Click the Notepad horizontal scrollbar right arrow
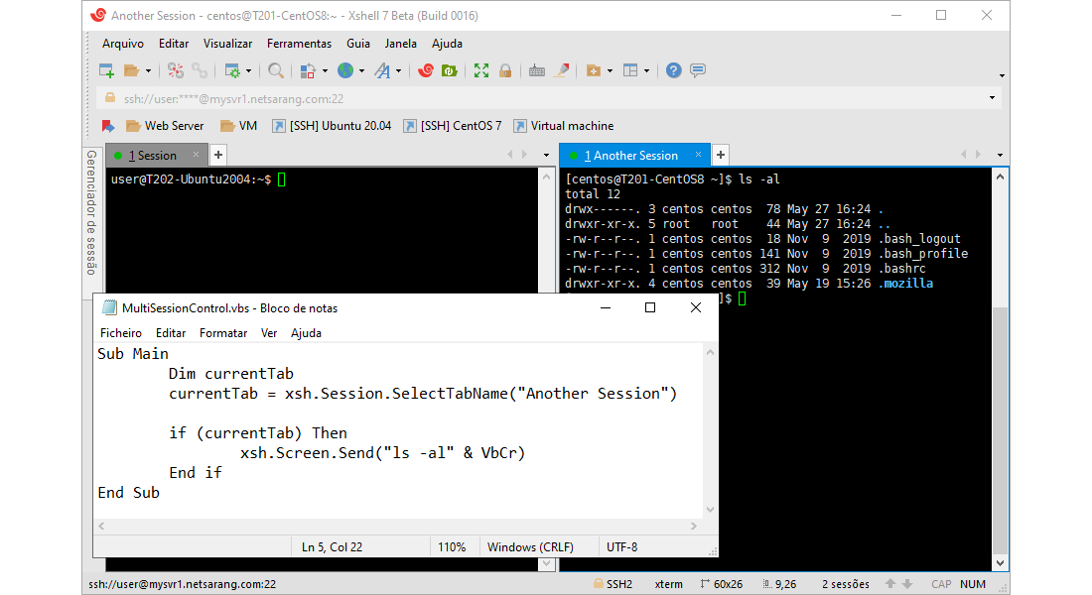 [694, 527]
